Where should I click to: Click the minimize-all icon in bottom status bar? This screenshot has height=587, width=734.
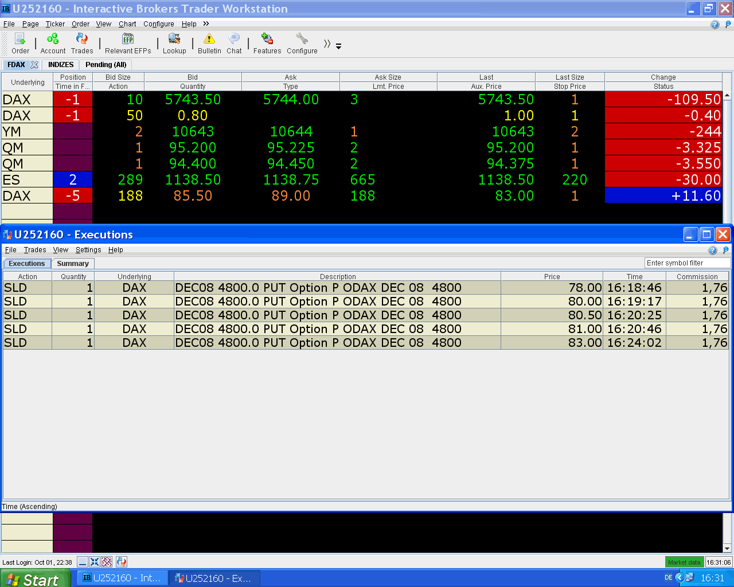pyautogui.click(x=83, y=562)
